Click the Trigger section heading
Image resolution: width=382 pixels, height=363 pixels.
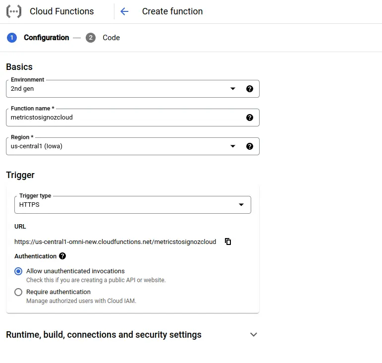20,175
